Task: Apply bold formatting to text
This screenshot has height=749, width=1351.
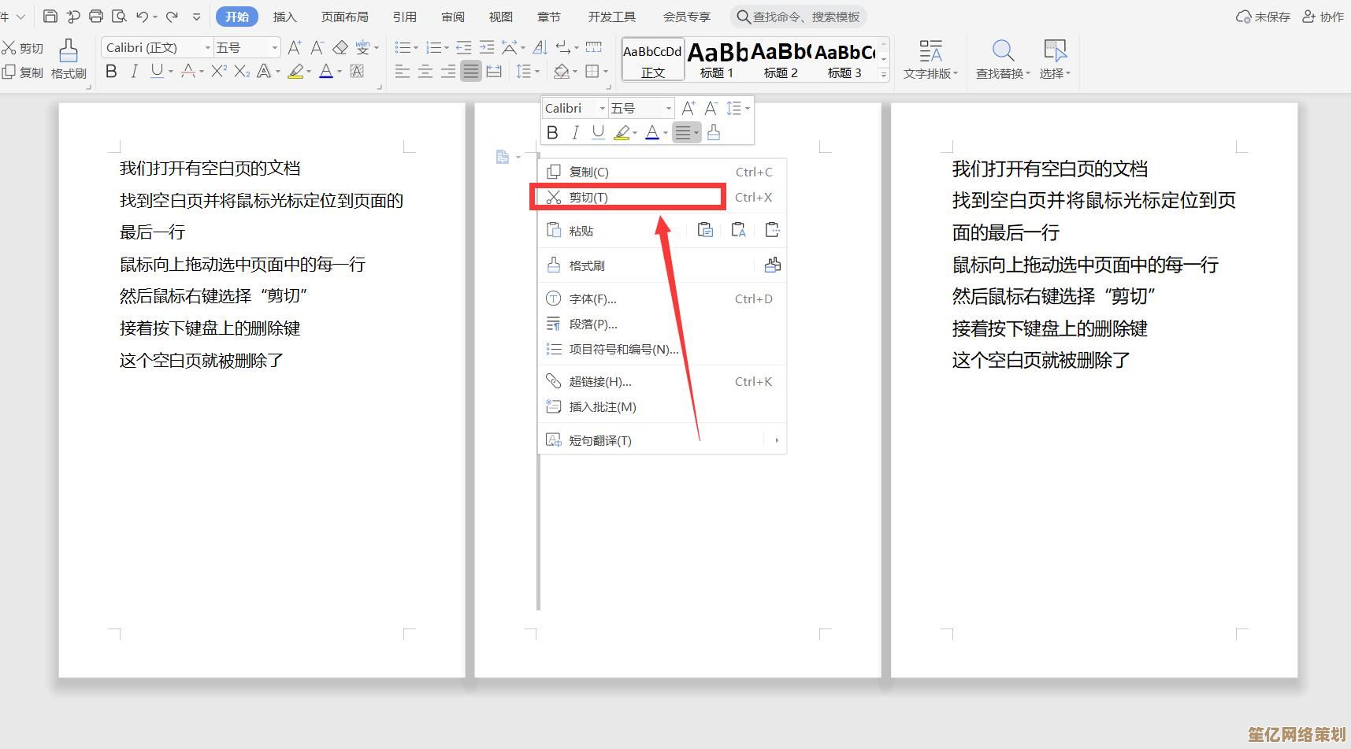Action: tap(110, 71)
